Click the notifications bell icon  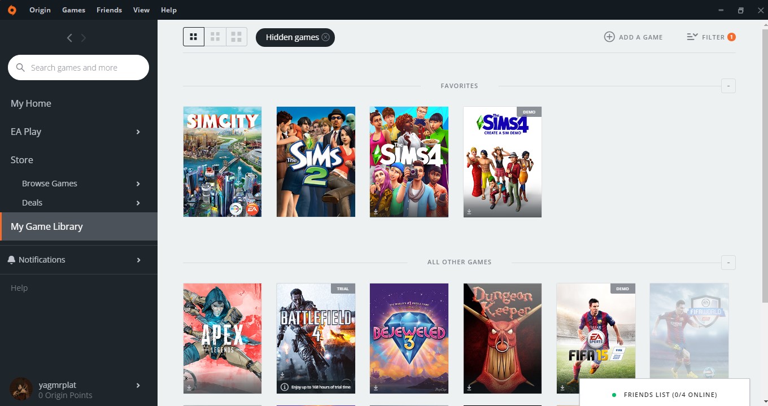tap(11, 260)
